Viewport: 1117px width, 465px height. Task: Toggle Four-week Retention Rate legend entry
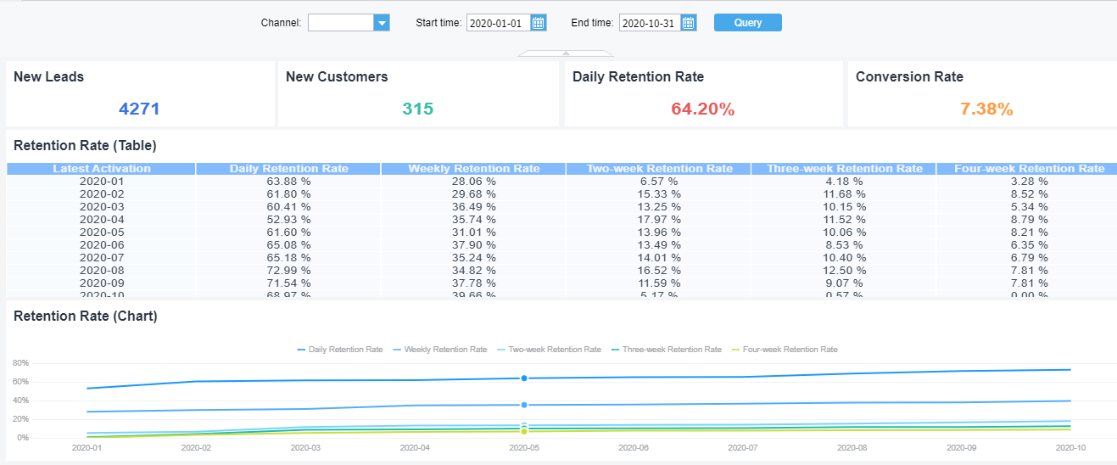[785, 350]
